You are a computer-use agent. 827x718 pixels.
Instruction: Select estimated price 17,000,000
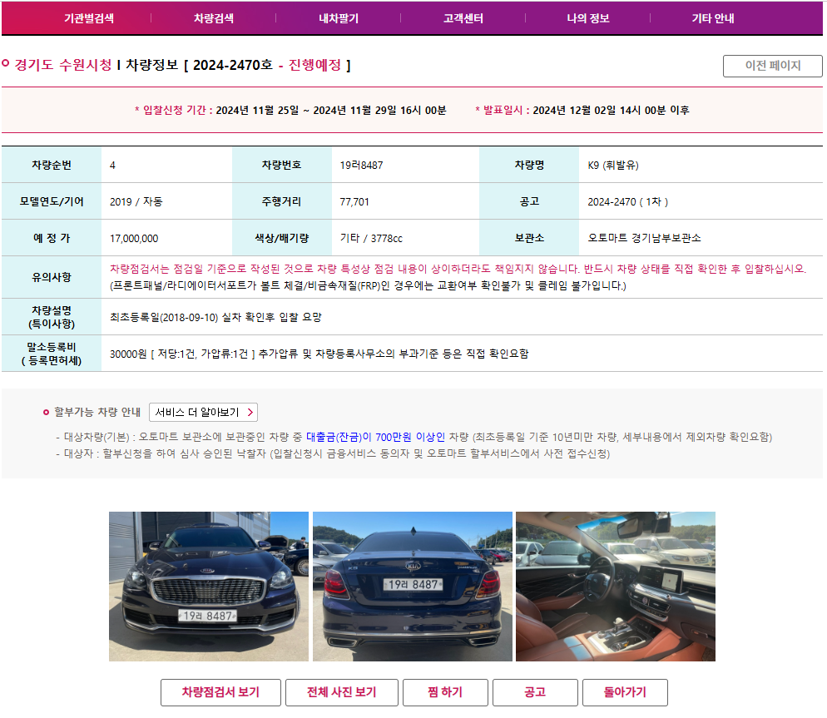134,239
